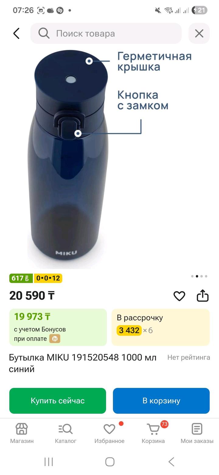Open the Магазин tab
This screenshot has width=219, height=475.
point(22,433)
